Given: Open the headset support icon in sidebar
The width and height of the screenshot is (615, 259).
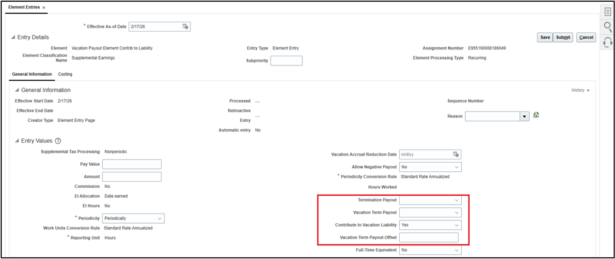Looking at the screenshot, I should pyautogui.click(x=608, y=42).
